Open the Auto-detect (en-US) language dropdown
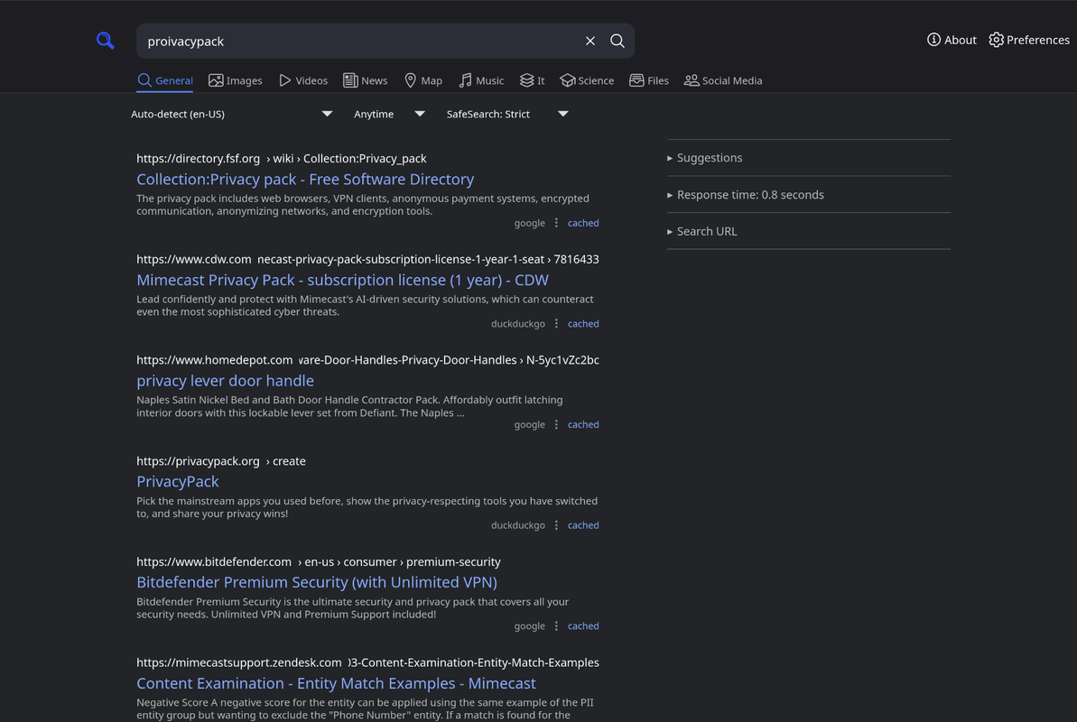 click(x=231, y=114)
